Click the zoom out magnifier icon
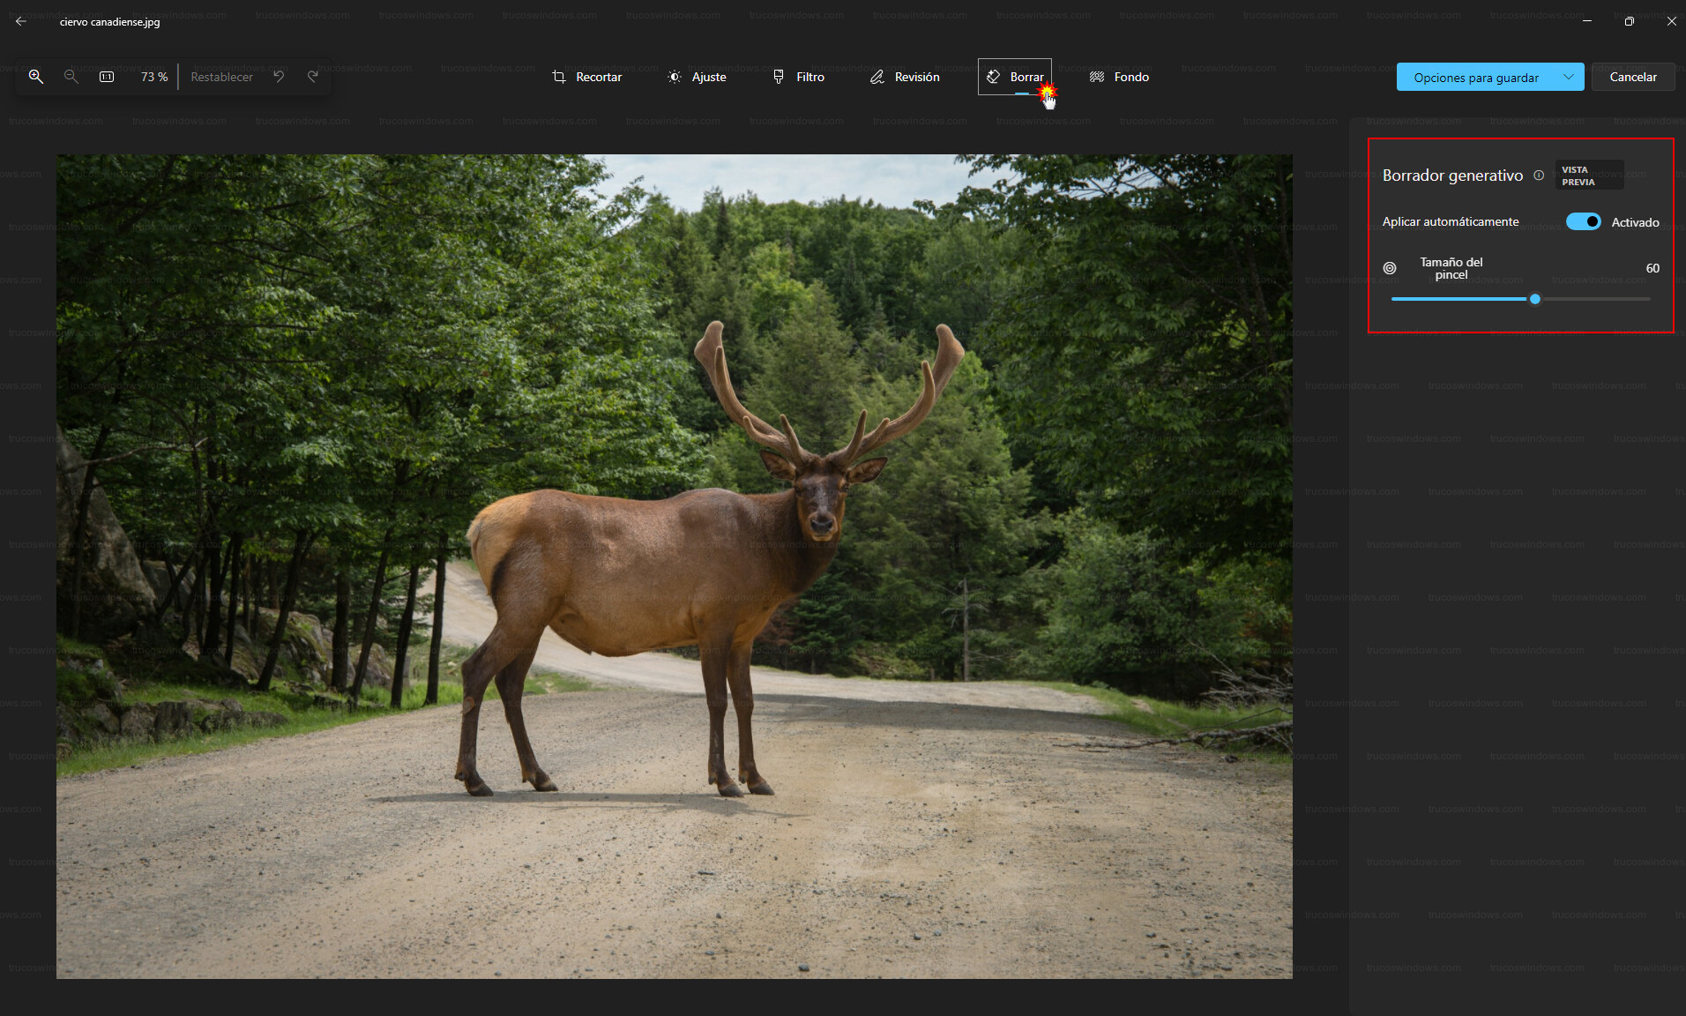Viewport: 1686px width, 1016px height. [71, 77]
